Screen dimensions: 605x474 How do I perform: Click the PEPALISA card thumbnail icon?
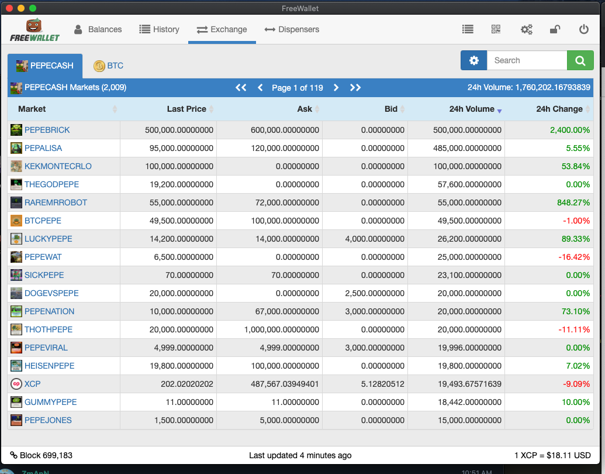(16, 148)
